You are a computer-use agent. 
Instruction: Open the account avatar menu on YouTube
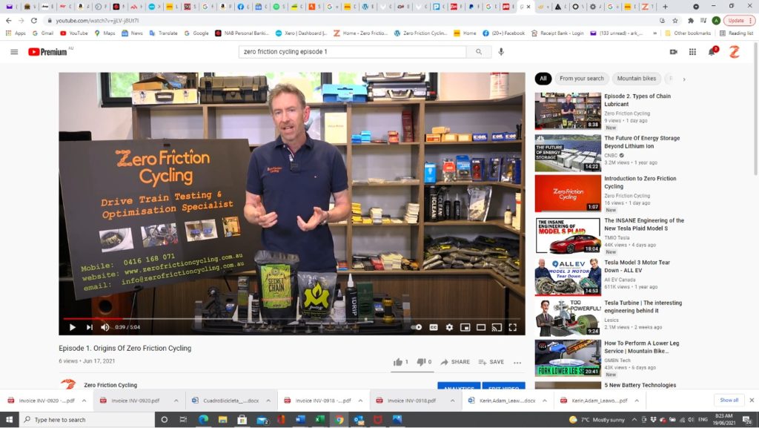coord(735,52)
